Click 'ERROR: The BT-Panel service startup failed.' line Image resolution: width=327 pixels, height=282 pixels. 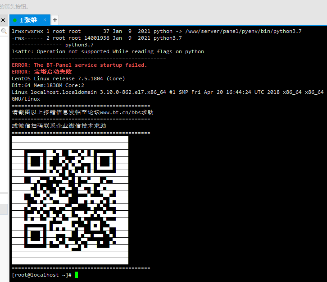pyautogui.click(x=79, y=65)
